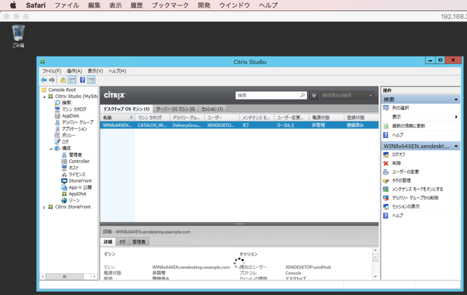Image resolution: width=467 pixels, height=295 pixels.
Task: Select the 検索 node in the tree
Action: pos(66,103)
